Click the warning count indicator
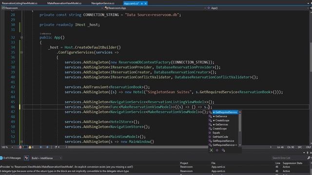This screenshot has width=312, height=175. [31, 147]
